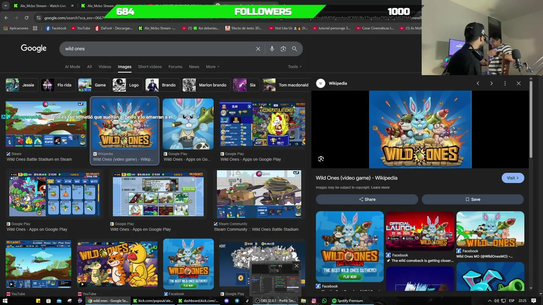Filter by the Tom macdonald chip

pos(286,85)
